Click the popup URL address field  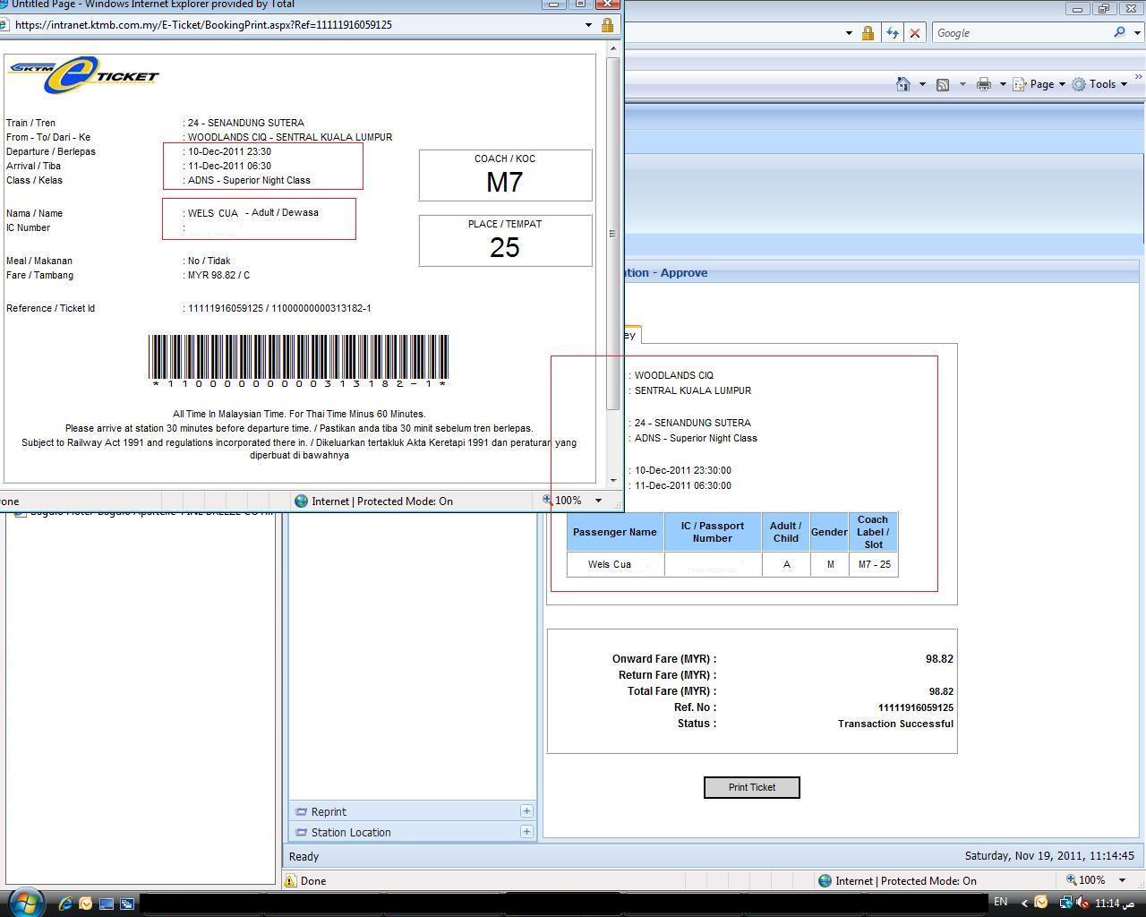pyautogui.click(x=295, y=25)
